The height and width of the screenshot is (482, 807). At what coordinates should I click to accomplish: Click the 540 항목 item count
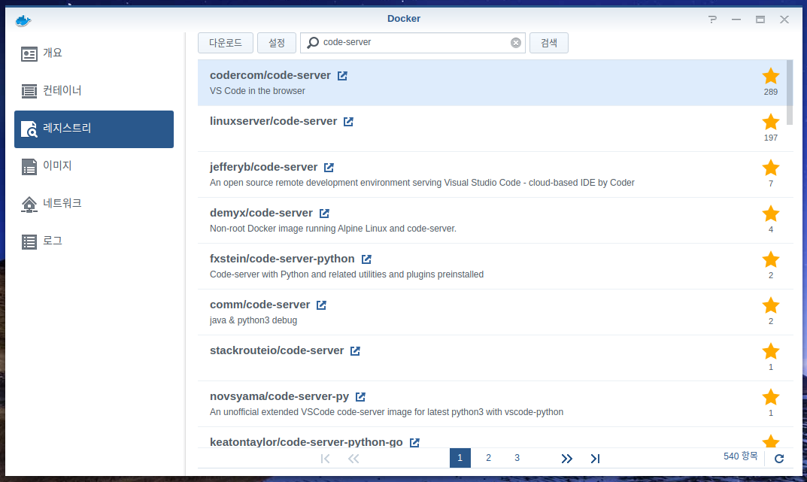[x=741, y=456]
